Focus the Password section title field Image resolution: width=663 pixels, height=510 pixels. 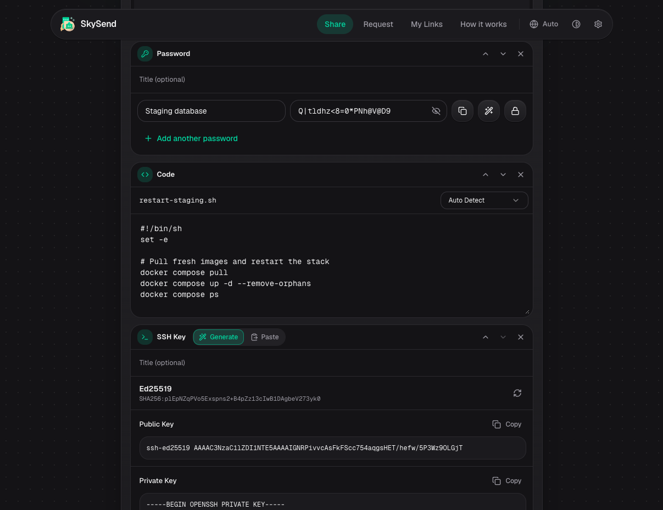coord(332,80)
